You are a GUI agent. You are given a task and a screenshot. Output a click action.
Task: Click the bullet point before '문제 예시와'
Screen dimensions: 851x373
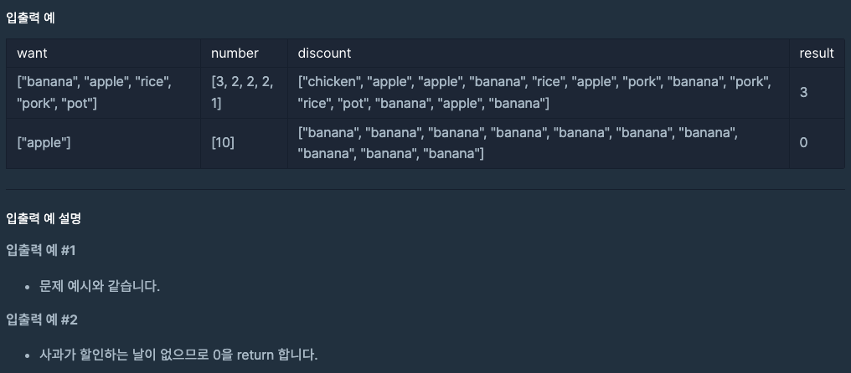point(28,286)
